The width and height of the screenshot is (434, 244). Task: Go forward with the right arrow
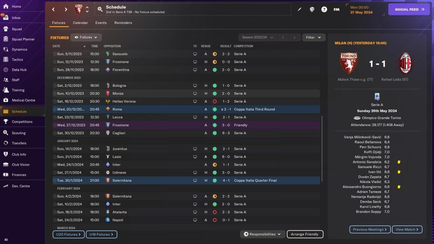[x=66, y=9]
